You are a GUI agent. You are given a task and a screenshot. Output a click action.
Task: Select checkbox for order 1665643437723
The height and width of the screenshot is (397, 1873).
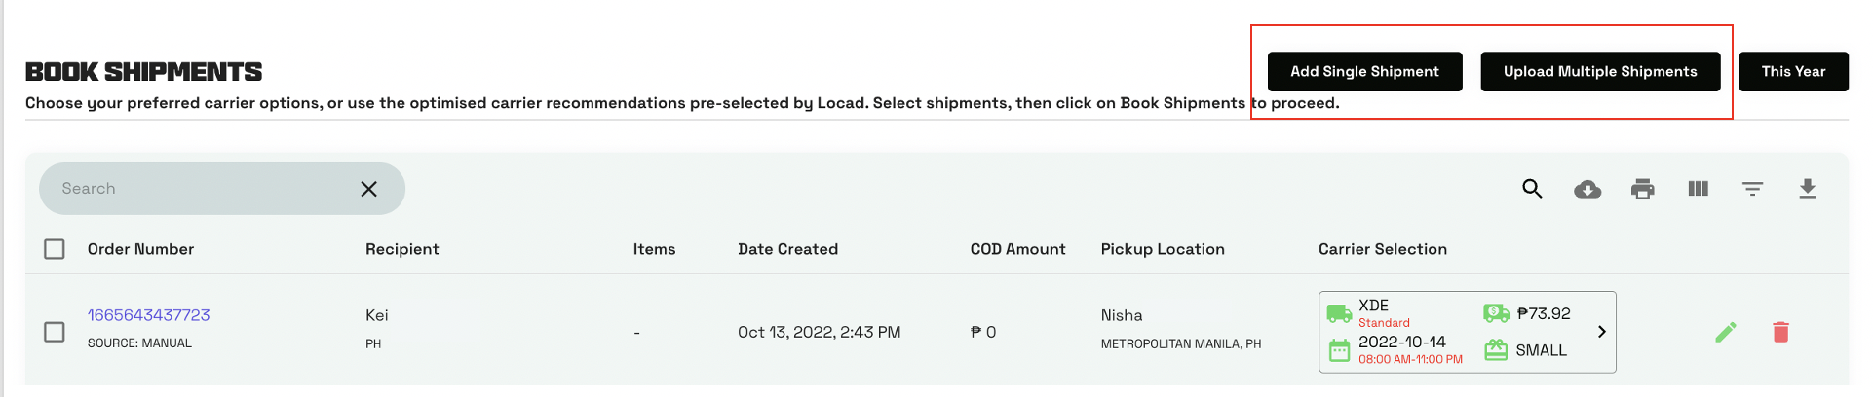[x=55, y=332]
